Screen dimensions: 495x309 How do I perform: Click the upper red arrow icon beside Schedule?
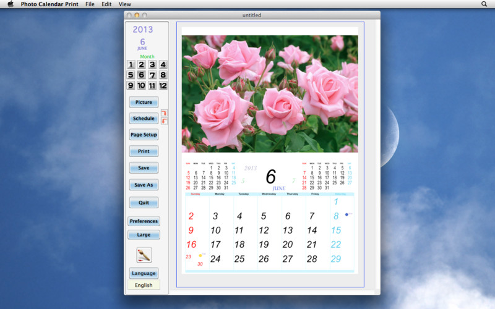click(164, 113)
